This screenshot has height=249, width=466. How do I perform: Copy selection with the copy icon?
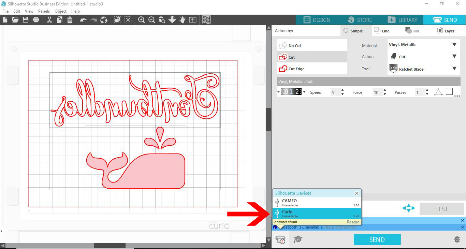[x=60, y=20]
